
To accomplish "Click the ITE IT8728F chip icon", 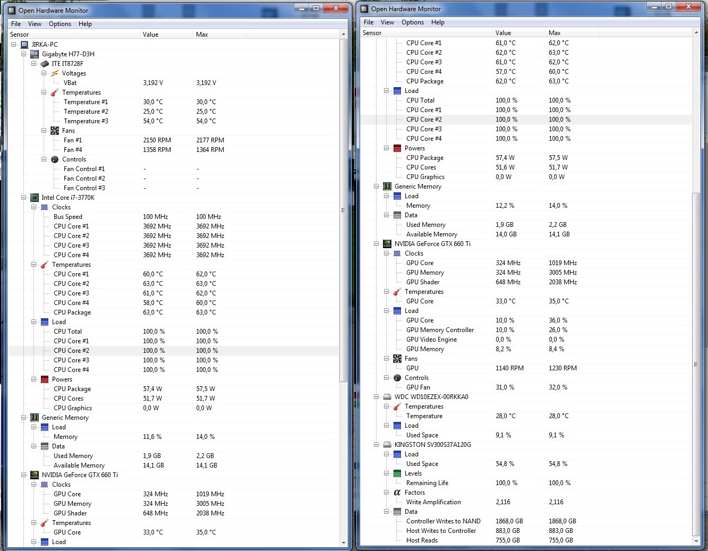I will click(x=45, y=64).
